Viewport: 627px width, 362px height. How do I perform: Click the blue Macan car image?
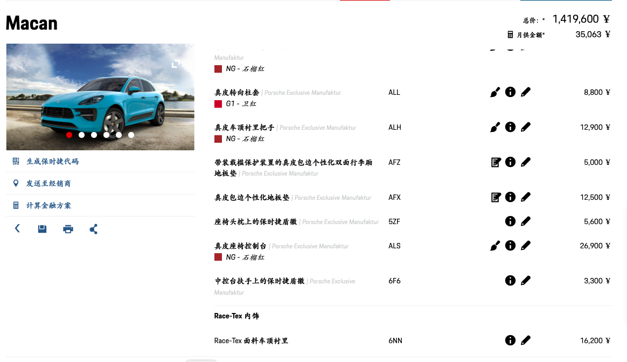100,97
